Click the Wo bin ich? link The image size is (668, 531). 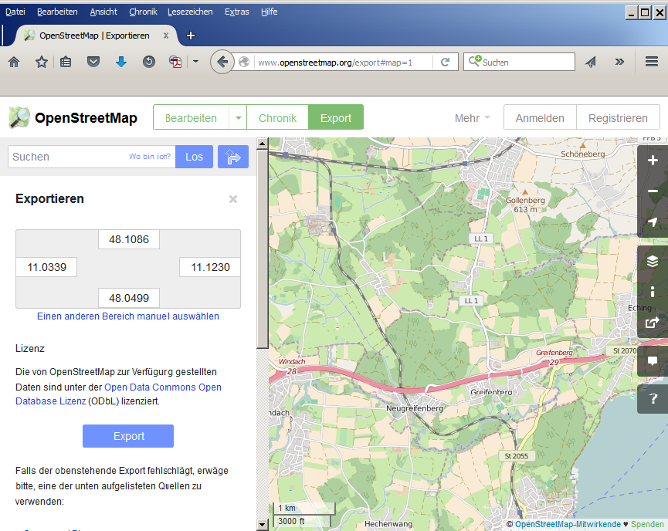coord(150,156)
